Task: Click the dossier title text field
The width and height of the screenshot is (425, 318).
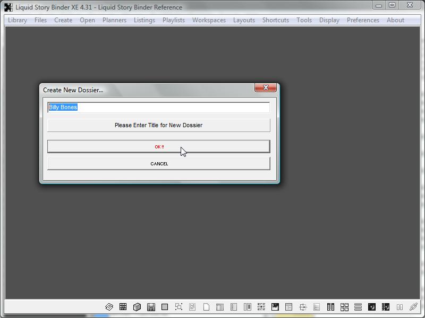Action: (x=158, y=108)
